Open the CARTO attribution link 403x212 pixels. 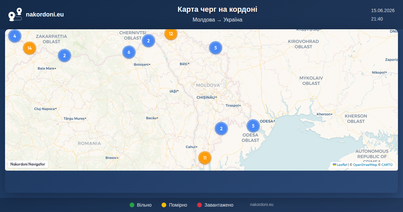(387, 165)
